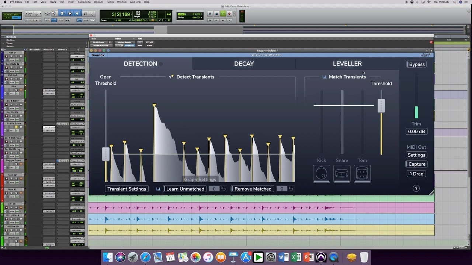Image resolution: width=472 pixels, height=265 pixels.
Task: Click the Match Transients Threshold slider handle
Action: click(x=381, y=106)
